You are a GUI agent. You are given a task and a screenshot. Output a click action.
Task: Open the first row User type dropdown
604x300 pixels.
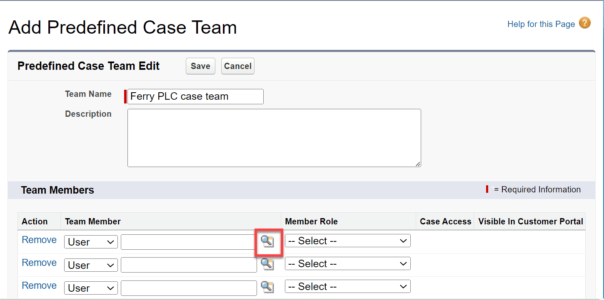point(90,242)
